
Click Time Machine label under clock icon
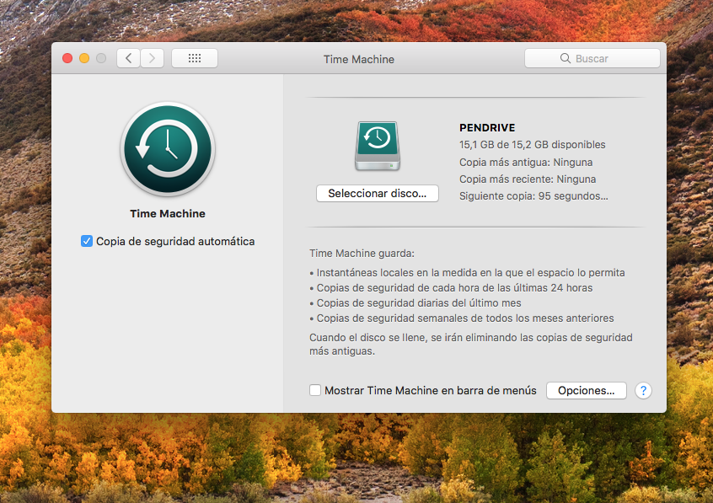tap(168, 213)
